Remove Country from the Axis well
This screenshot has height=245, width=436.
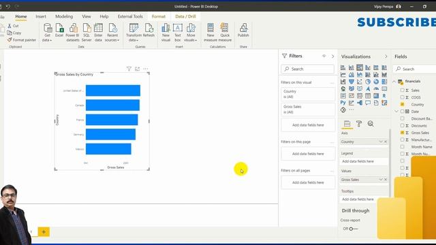(386, 142)
